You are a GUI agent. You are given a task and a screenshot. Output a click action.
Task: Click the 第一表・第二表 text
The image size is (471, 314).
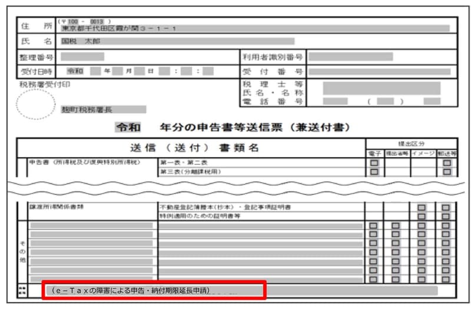pos(184,163)
